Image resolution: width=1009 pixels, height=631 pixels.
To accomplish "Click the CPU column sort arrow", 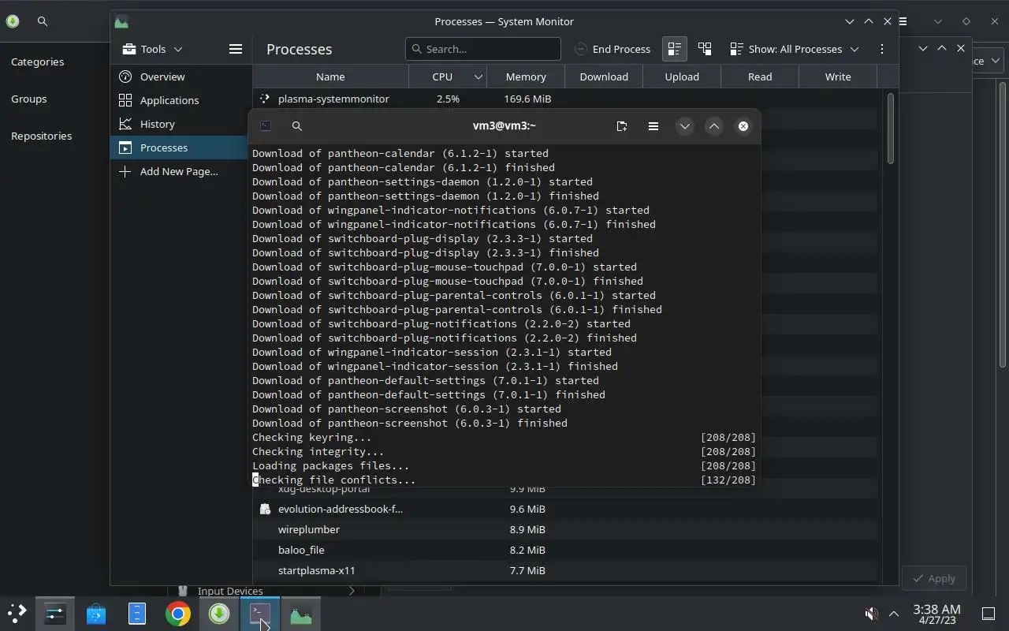I will [478, 77].
